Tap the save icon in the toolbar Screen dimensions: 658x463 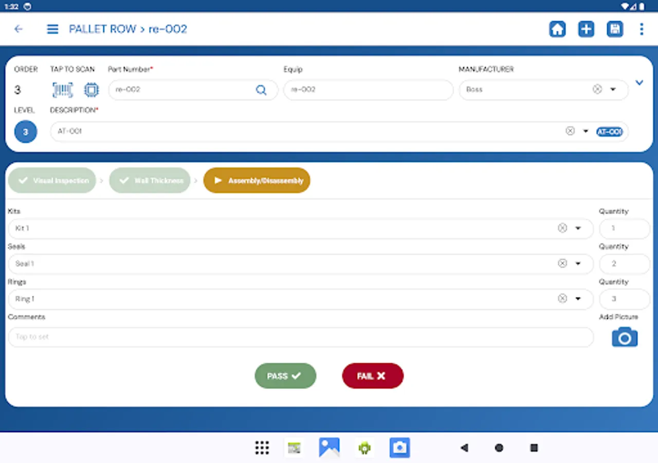click(x=615, y=29)
